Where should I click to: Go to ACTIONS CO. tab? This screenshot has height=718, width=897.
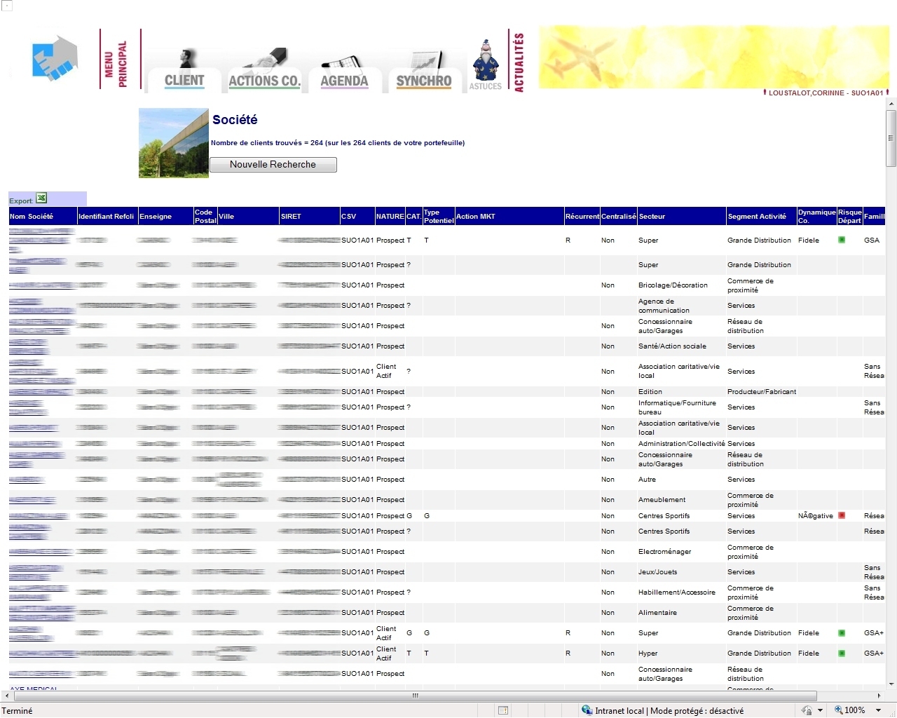[x=264, y=81]
